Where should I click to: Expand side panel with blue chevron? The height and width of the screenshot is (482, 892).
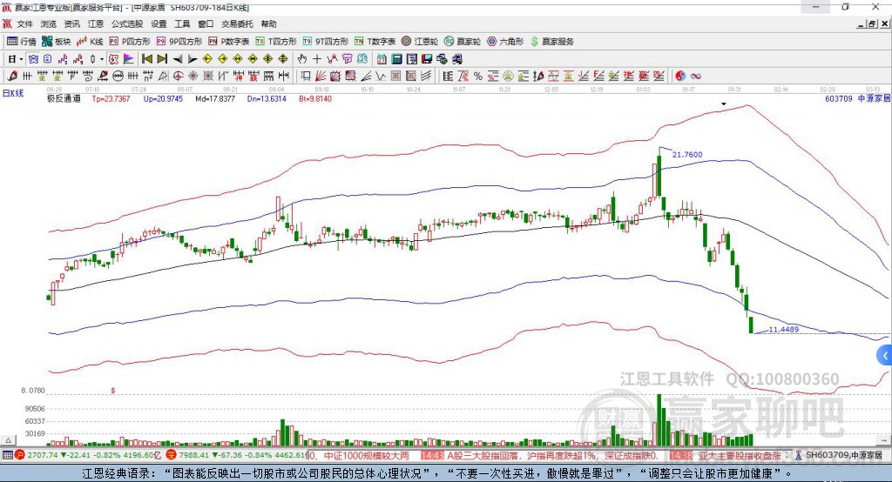(884, 357)
